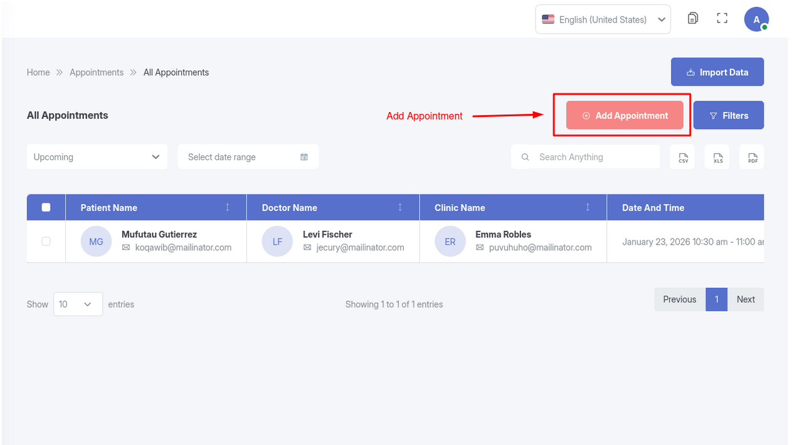Export appointments as XLS file
792x445 pixels.
pyautogui.click(x=717, y=157)
